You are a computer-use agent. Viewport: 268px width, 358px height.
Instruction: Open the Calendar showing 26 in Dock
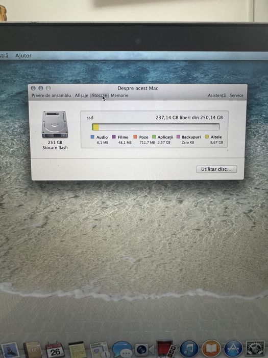tap(55, 350)
